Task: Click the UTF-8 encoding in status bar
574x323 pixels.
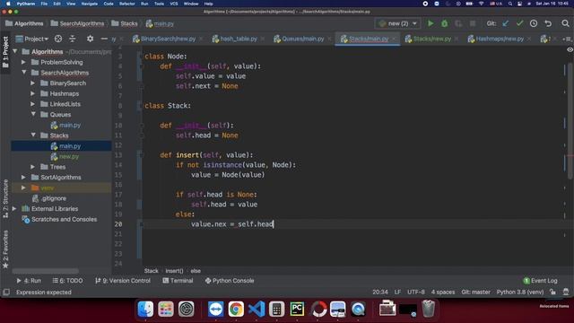Action: coord(416,292)
